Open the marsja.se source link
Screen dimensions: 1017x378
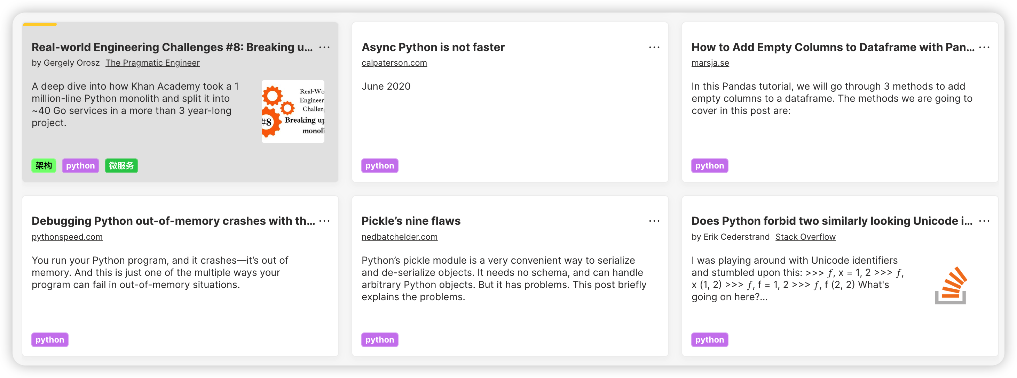[710, 63]
